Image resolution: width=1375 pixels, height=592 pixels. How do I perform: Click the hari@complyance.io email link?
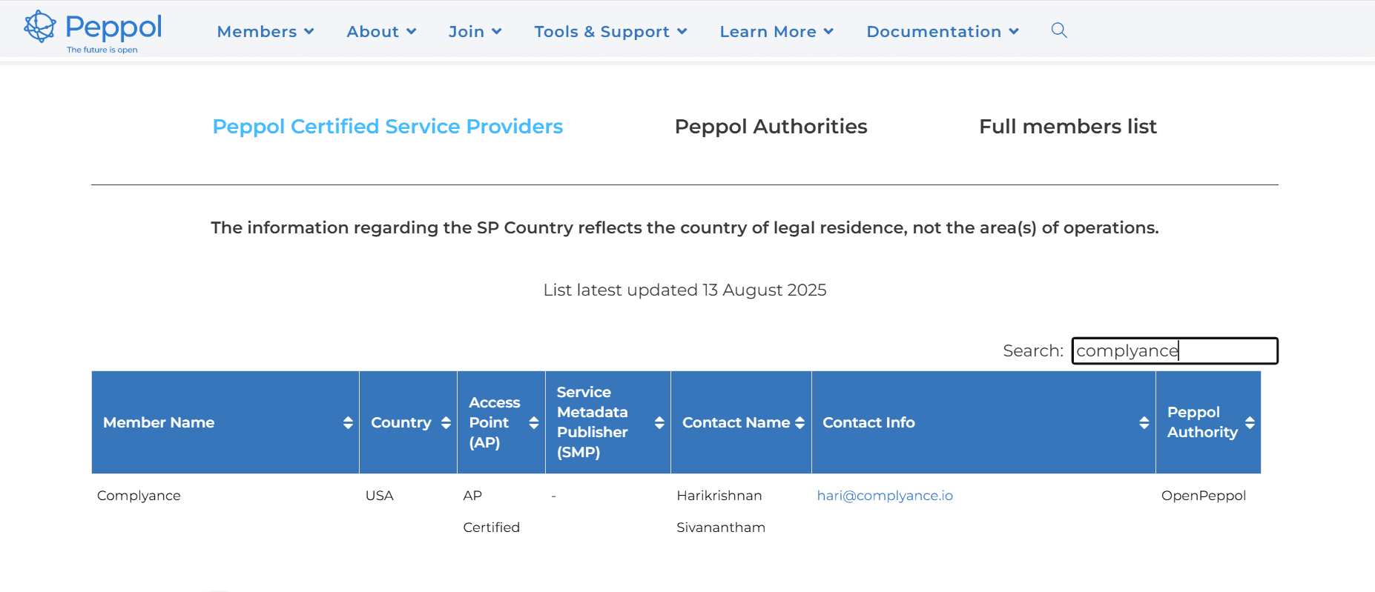[885, 496]
